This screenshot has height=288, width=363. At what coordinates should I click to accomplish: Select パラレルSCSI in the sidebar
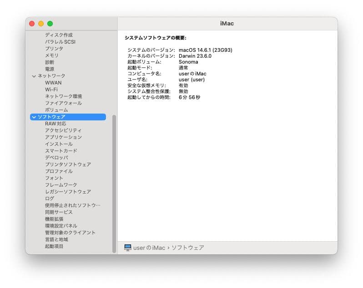click(x=60, y=42)
